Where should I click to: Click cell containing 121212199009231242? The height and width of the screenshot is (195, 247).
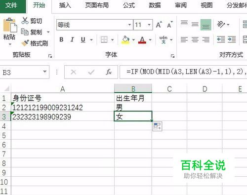[x=63, y=107]
